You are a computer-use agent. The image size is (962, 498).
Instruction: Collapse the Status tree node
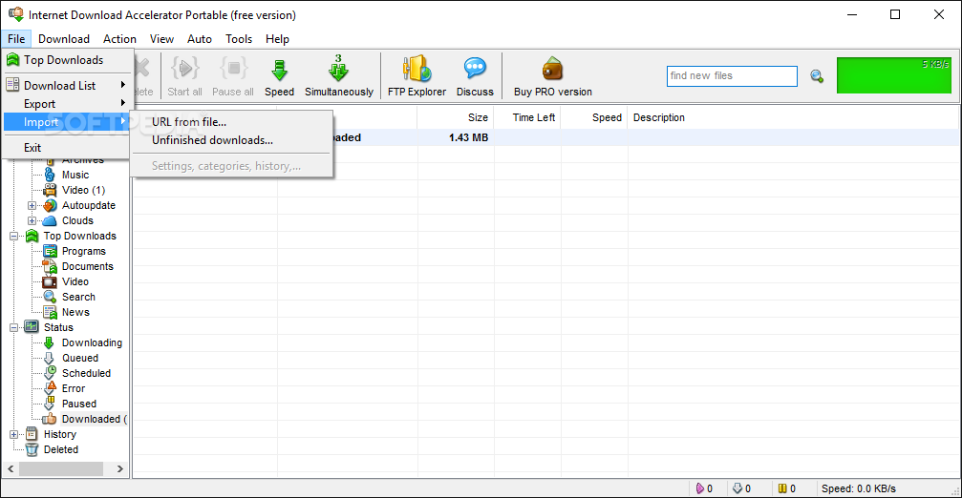[13, 328]
